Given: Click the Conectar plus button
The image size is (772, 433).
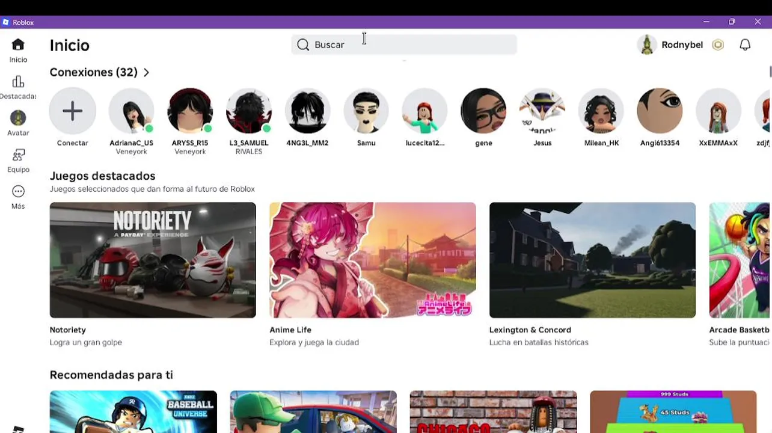Looking at the screenshot, I should tap(72, 111).
